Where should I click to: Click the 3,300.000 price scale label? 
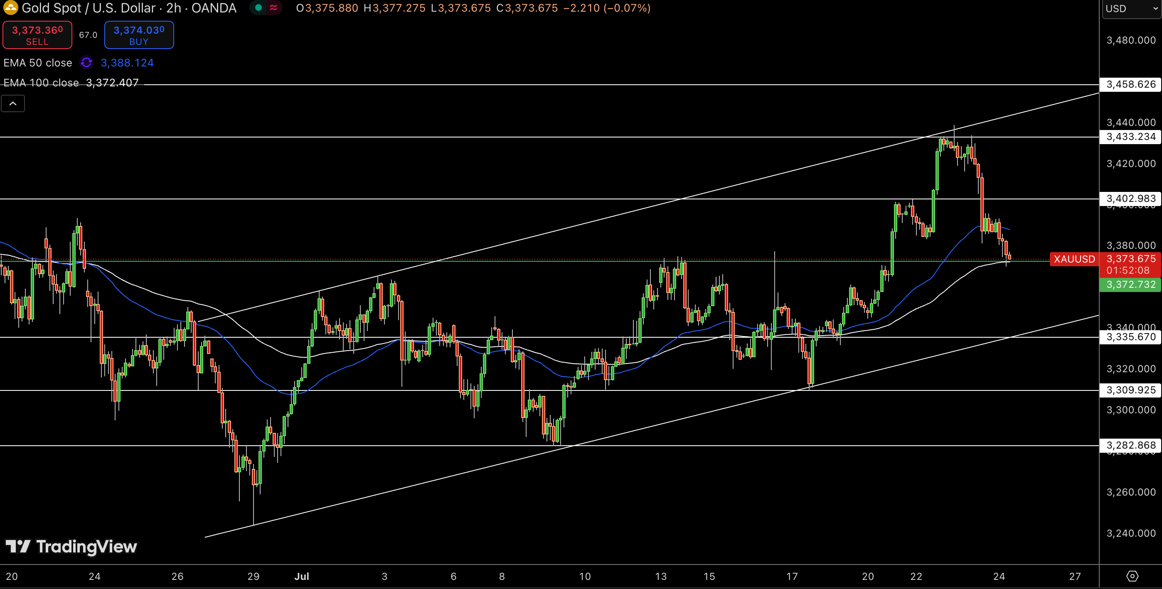(1131, 410)
